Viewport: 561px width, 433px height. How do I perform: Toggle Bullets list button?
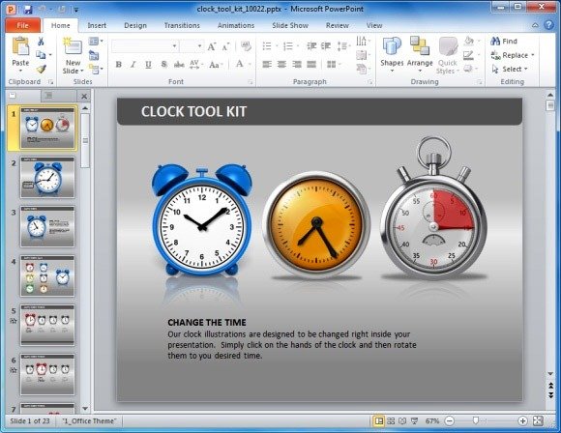click(267, 45)
